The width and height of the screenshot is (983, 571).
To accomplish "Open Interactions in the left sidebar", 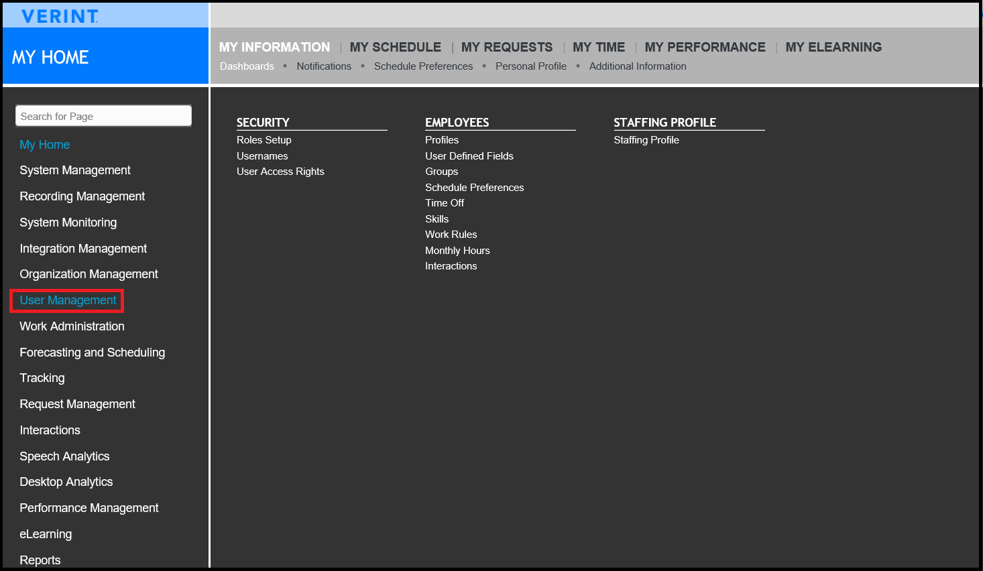I will coord(50,430).
